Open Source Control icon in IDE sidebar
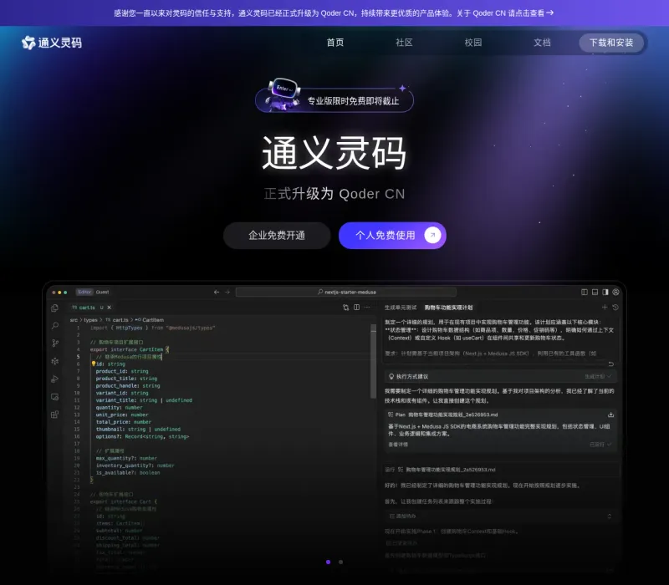 (54, 343)
